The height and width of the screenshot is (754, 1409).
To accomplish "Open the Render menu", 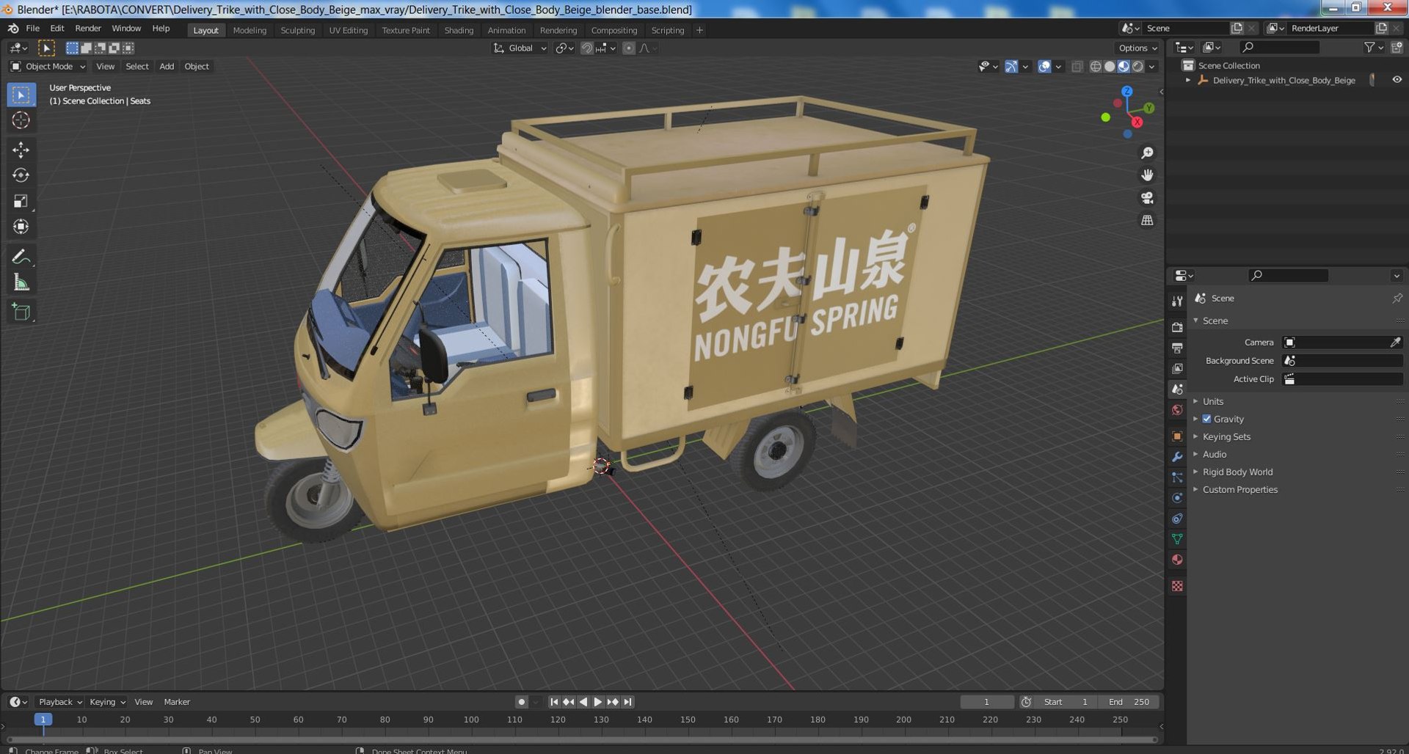I will pyautogui.click(x=88, y=28).
